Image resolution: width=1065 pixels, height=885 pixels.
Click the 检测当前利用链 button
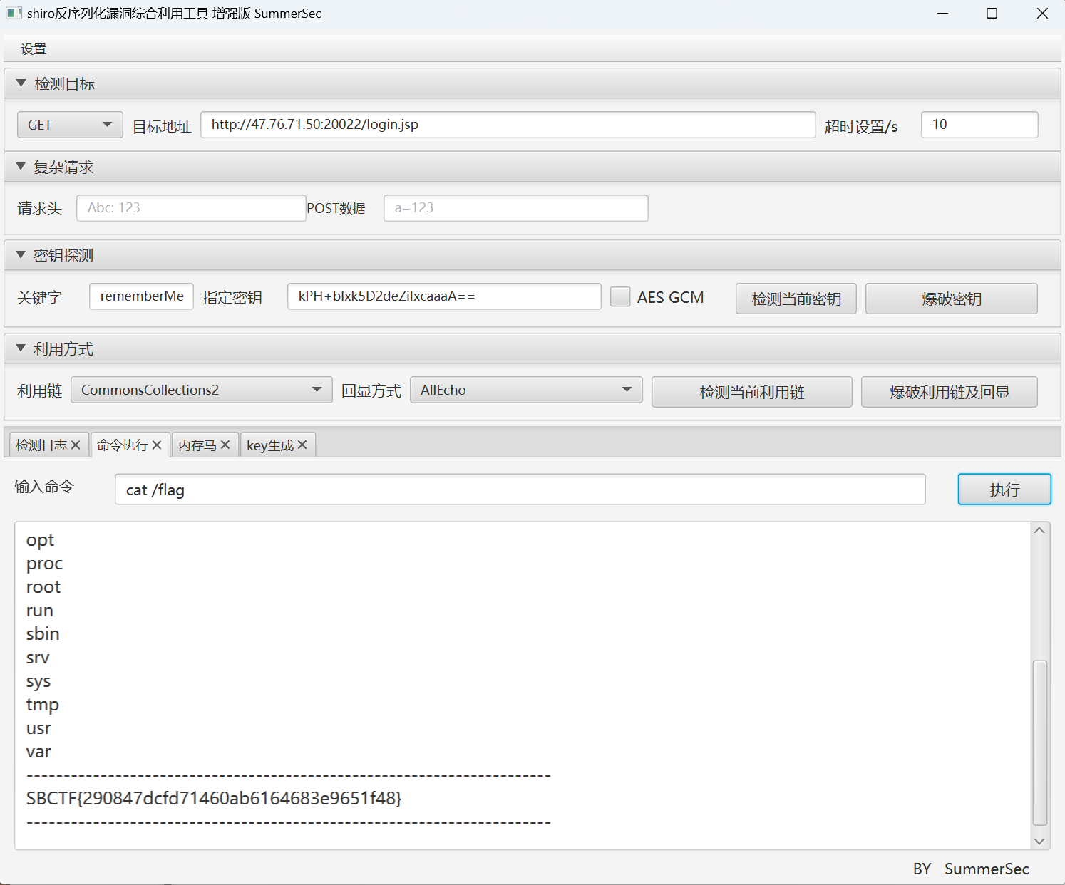752,392
